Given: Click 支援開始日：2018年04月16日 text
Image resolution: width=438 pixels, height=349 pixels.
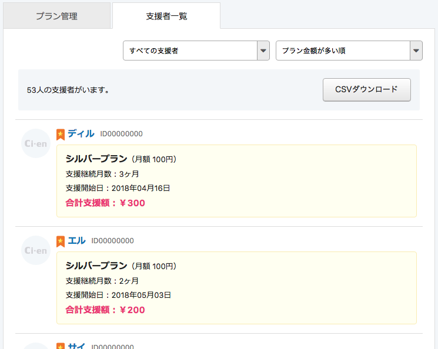Looking at the screenshot, I should tap(118, 188).
